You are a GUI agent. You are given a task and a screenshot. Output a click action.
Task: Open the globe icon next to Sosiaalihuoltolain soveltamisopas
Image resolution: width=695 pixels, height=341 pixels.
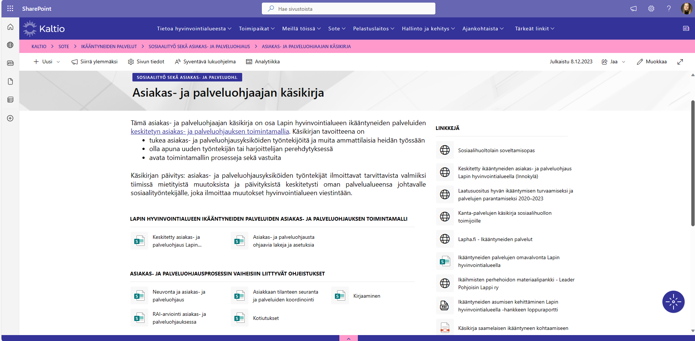tap(445, 150)
